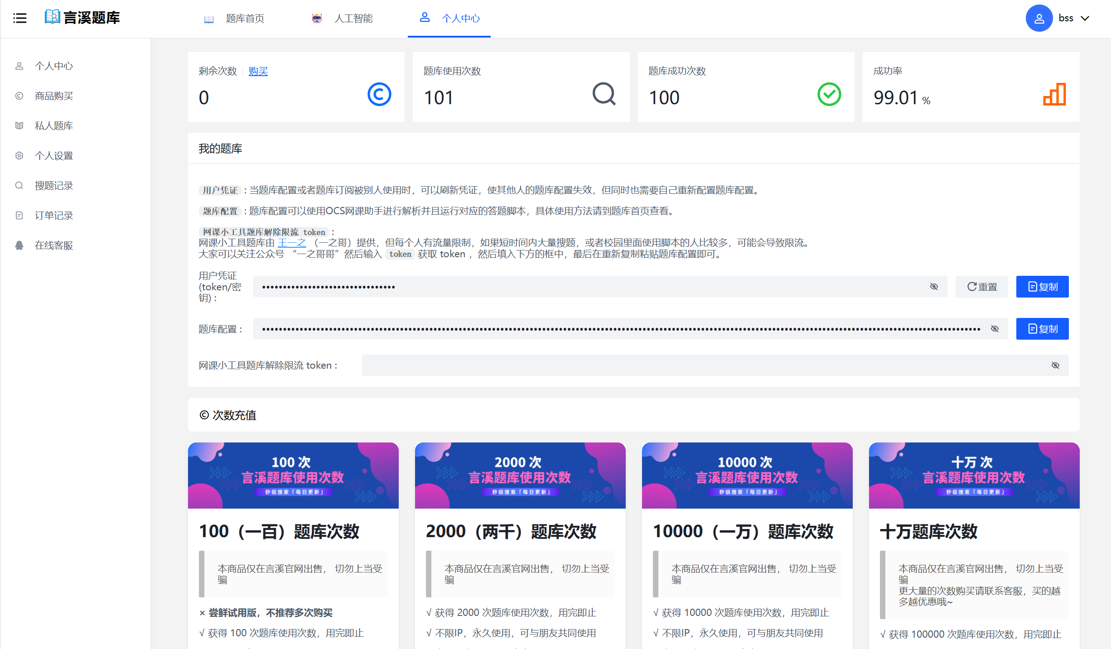Open 在线客服 from the sidebar
The image size is (1111, 649).
[53, 245]
